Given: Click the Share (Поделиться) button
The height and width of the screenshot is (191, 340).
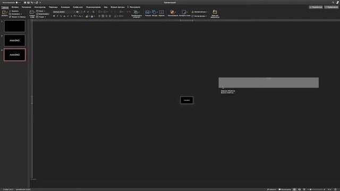Looking at the screenshot, I should pos(316,7).
